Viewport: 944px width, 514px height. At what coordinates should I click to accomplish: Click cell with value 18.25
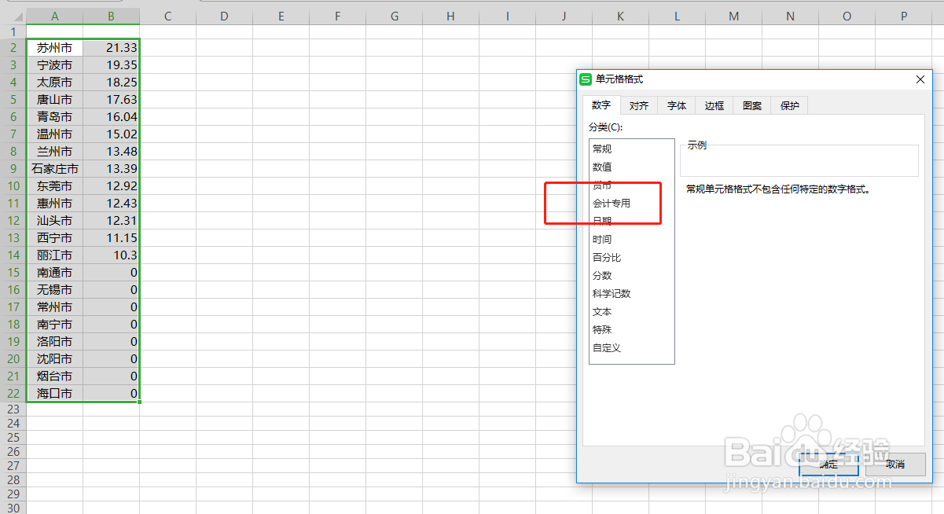click(111, 82)
